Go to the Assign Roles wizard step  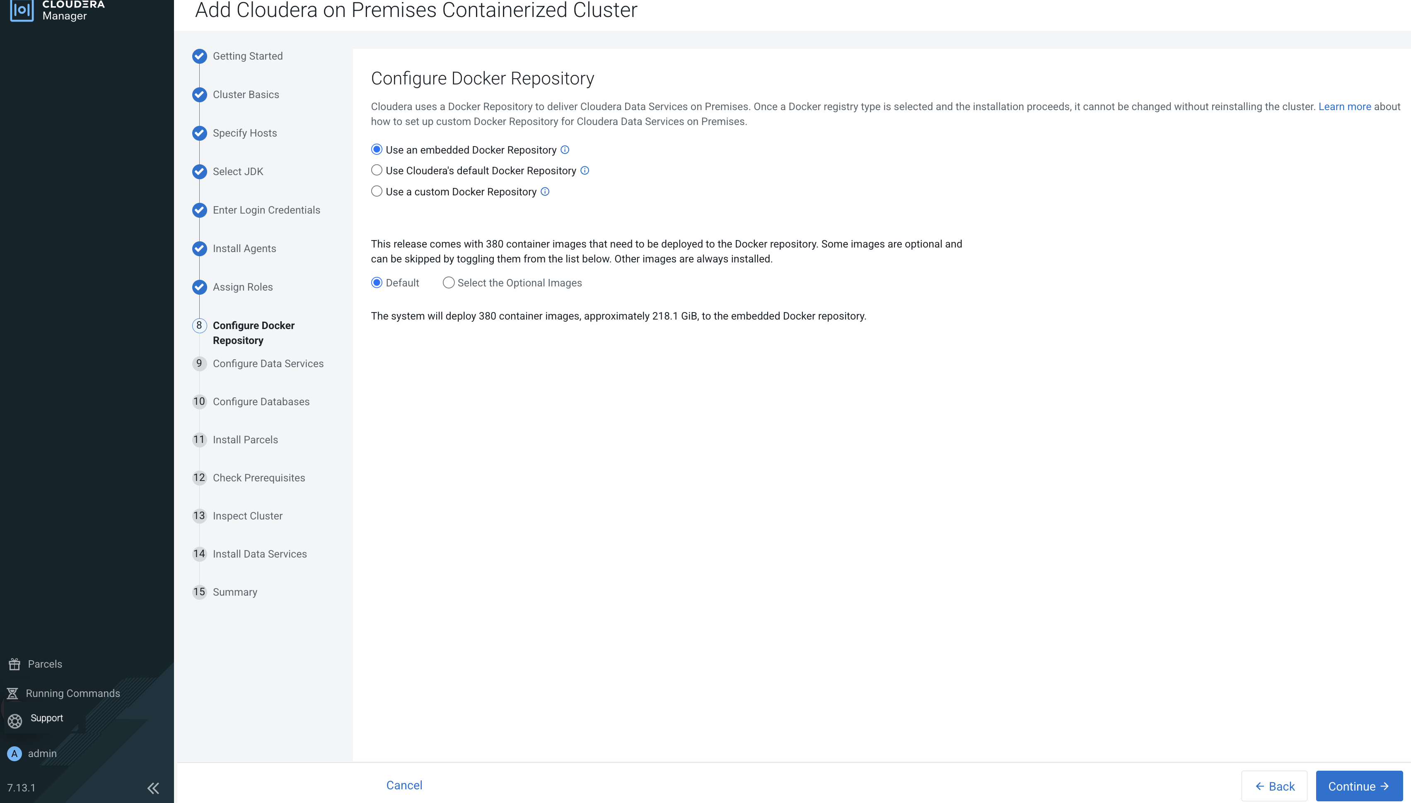coord(242,287)
